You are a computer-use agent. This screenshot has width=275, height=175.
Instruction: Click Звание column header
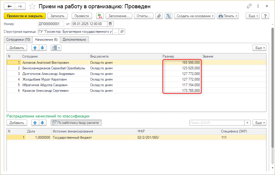(234, 56)
